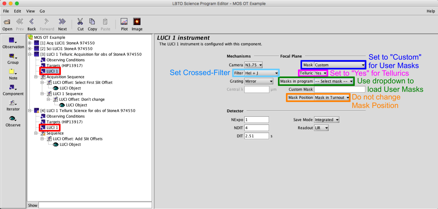Collapse observation [3] Telluric Acquisition node

click(30, 54)
